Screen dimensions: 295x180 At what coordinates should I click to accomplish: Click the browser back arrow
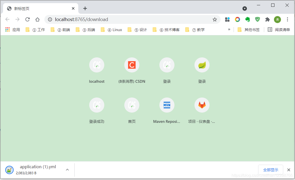(7, 19)
